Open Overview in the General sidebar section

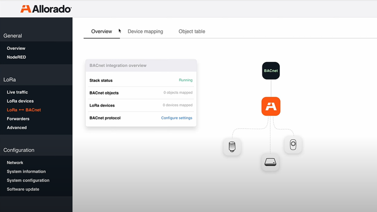[16, 48]
